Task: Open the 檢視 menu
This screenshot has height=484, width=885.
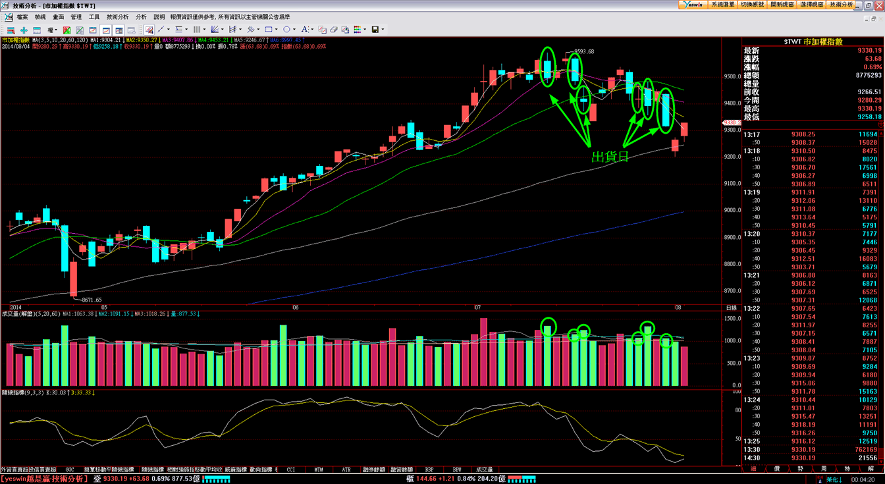Action: 40,17
